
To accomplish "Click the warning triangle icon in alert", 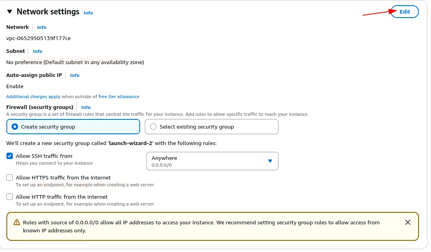I will coord(17,222).
